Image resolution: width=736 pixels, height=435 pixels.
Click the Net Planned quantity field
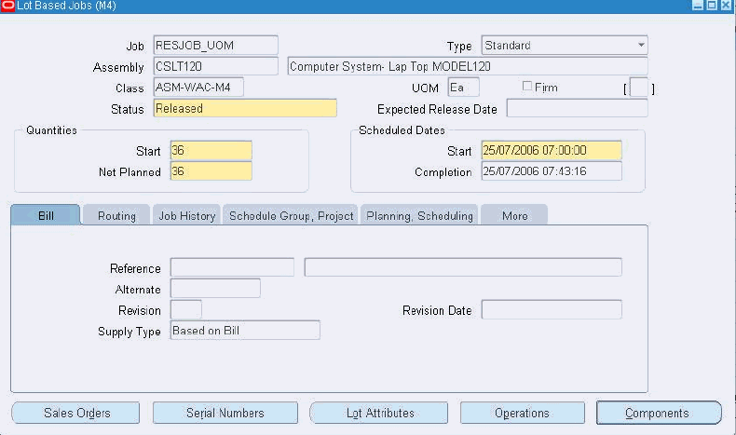click(x=211, y=171)
